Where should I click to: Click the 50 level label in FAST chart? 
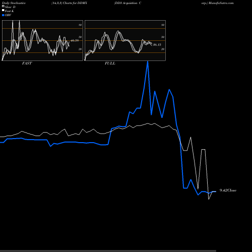(80, 37)
